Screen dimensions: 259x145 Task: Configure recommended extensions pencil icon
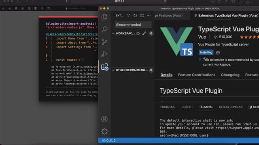[x=144, y=33]
